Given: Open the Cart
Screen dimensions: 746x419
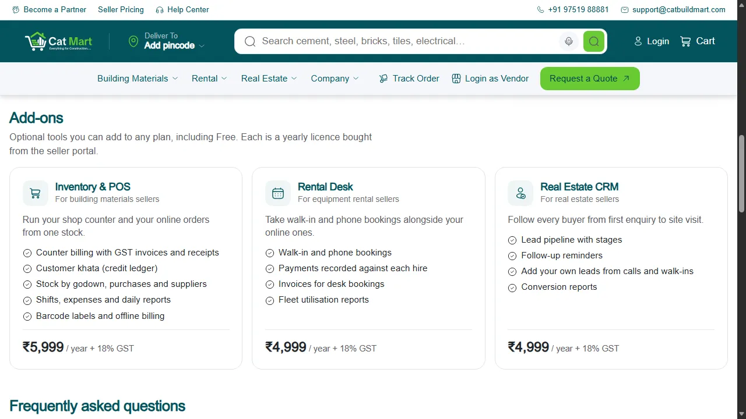Looking at the screenshot, I should [698, 41].
